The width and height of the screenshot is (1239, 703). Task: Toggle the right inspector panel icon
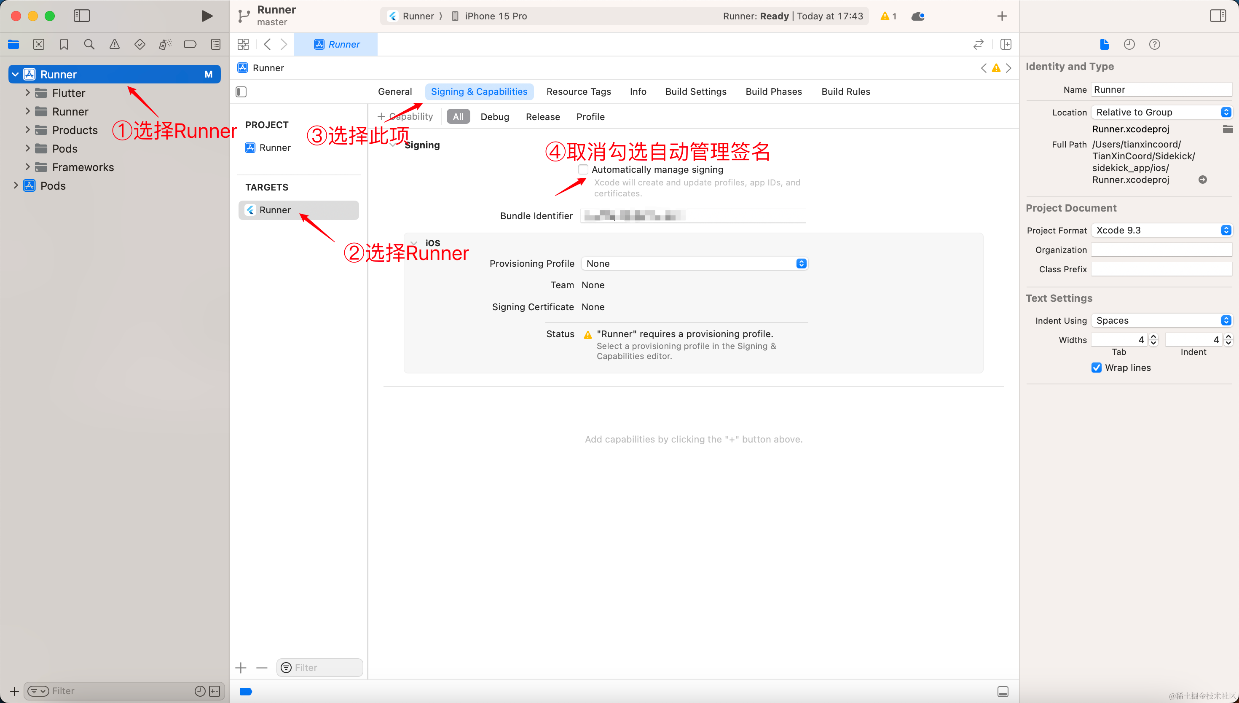1217,16
